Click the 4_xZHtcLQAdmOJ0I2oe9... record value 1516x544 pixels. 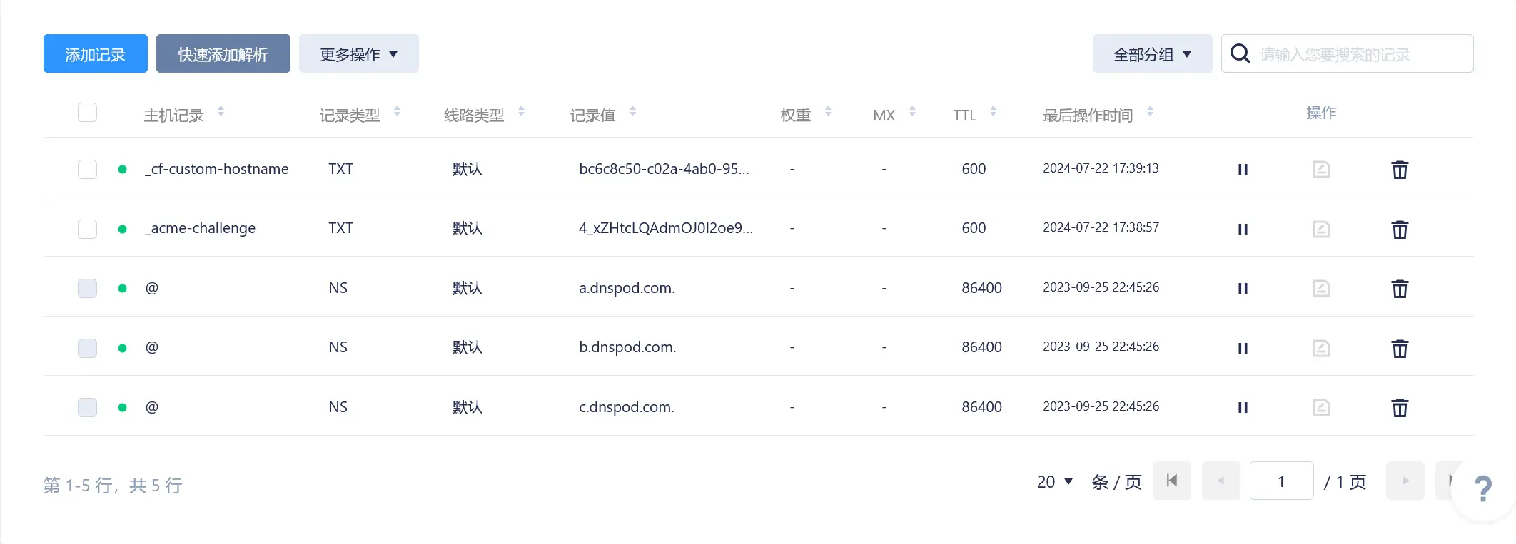click(666, 228)
